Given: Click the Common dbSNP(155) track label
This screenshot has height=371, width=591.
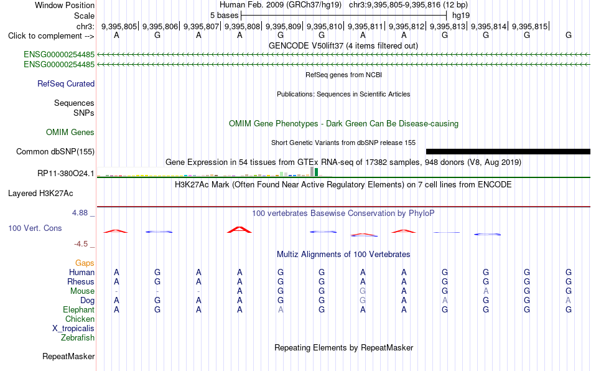Looking at the screenshot, I should tap(55, 151).
